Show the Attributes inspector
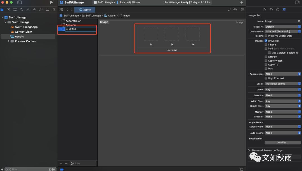Viewport: 302px width, 171px height. (284, 9)
